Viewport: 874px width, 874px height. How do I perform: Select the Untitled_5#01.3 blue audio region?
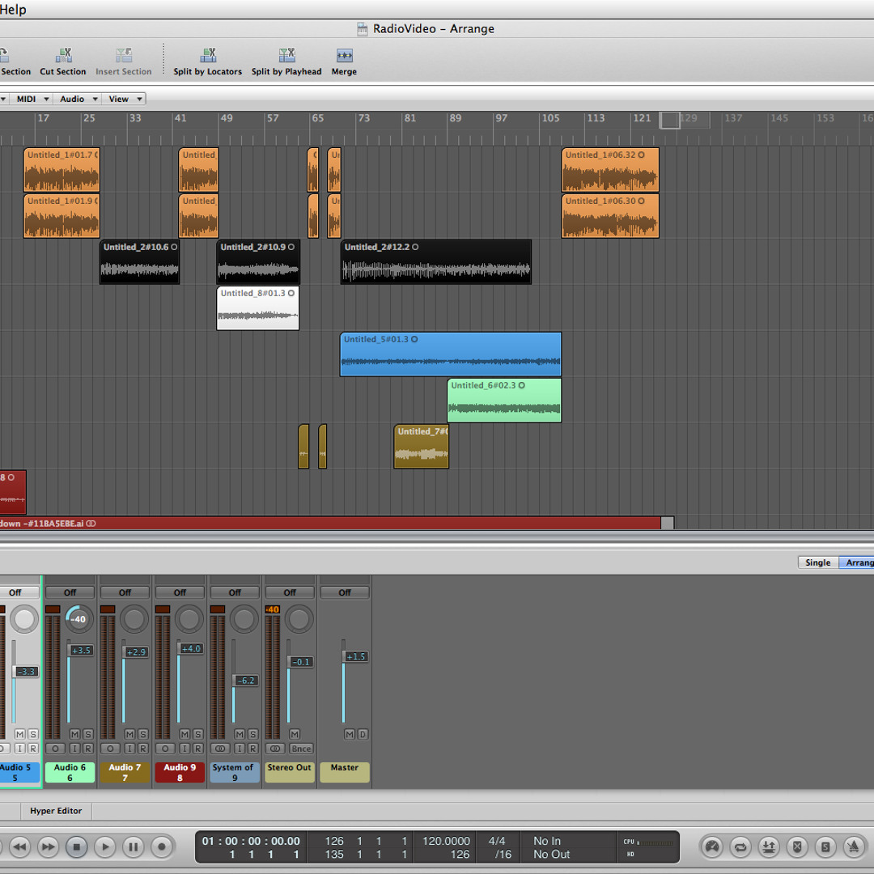pyautogui.click(x=451, y=354)
